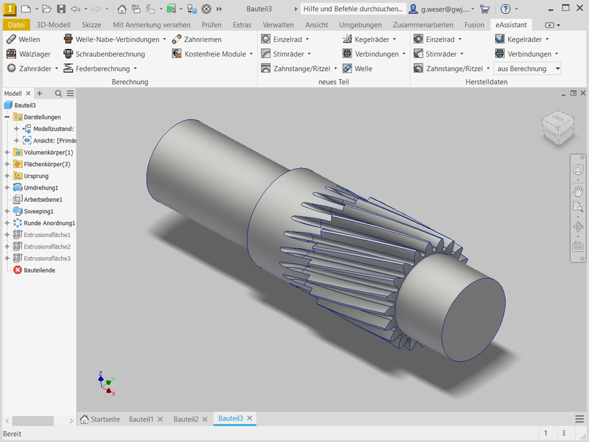
Task: Click the help search input field
Action: click(353, 9)
